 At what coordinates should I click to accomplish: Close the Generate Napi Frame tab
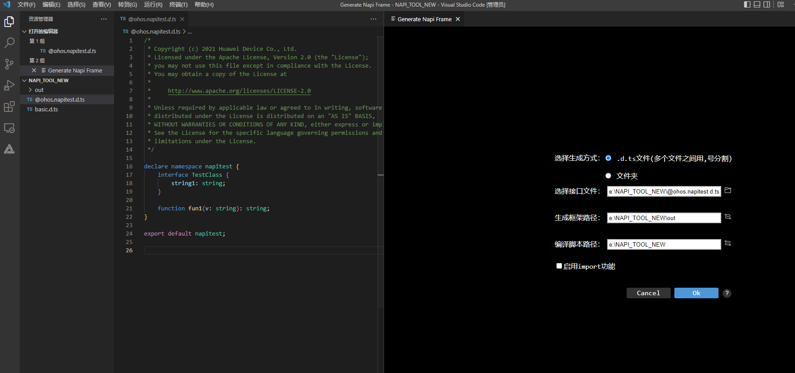pyautogui.click(x=458, y=19)
